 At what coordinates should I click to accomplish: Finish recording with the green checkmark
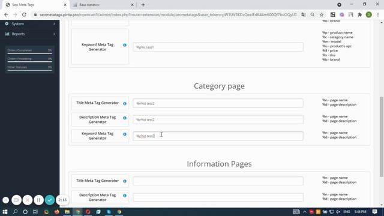click(x=50, y=200)
